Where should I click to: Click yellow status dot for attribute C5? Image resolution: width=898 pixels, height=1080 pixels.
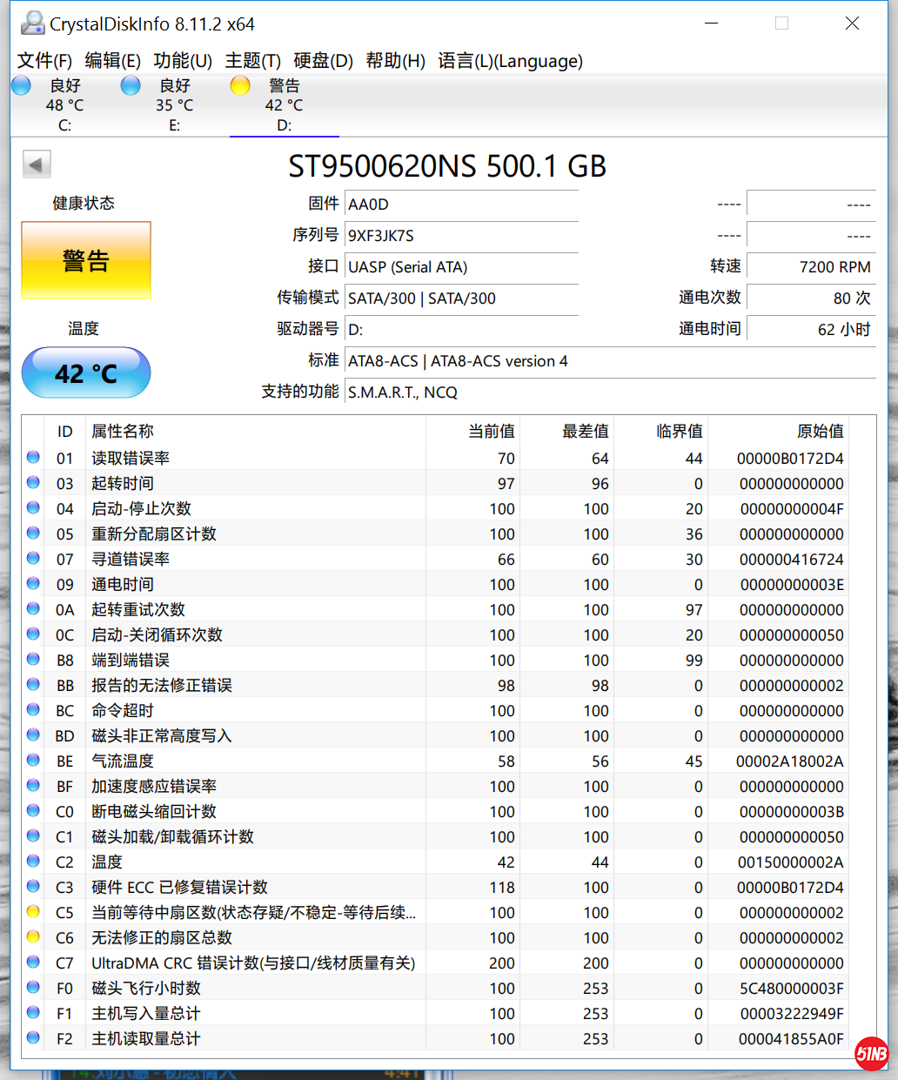[33, 912]
